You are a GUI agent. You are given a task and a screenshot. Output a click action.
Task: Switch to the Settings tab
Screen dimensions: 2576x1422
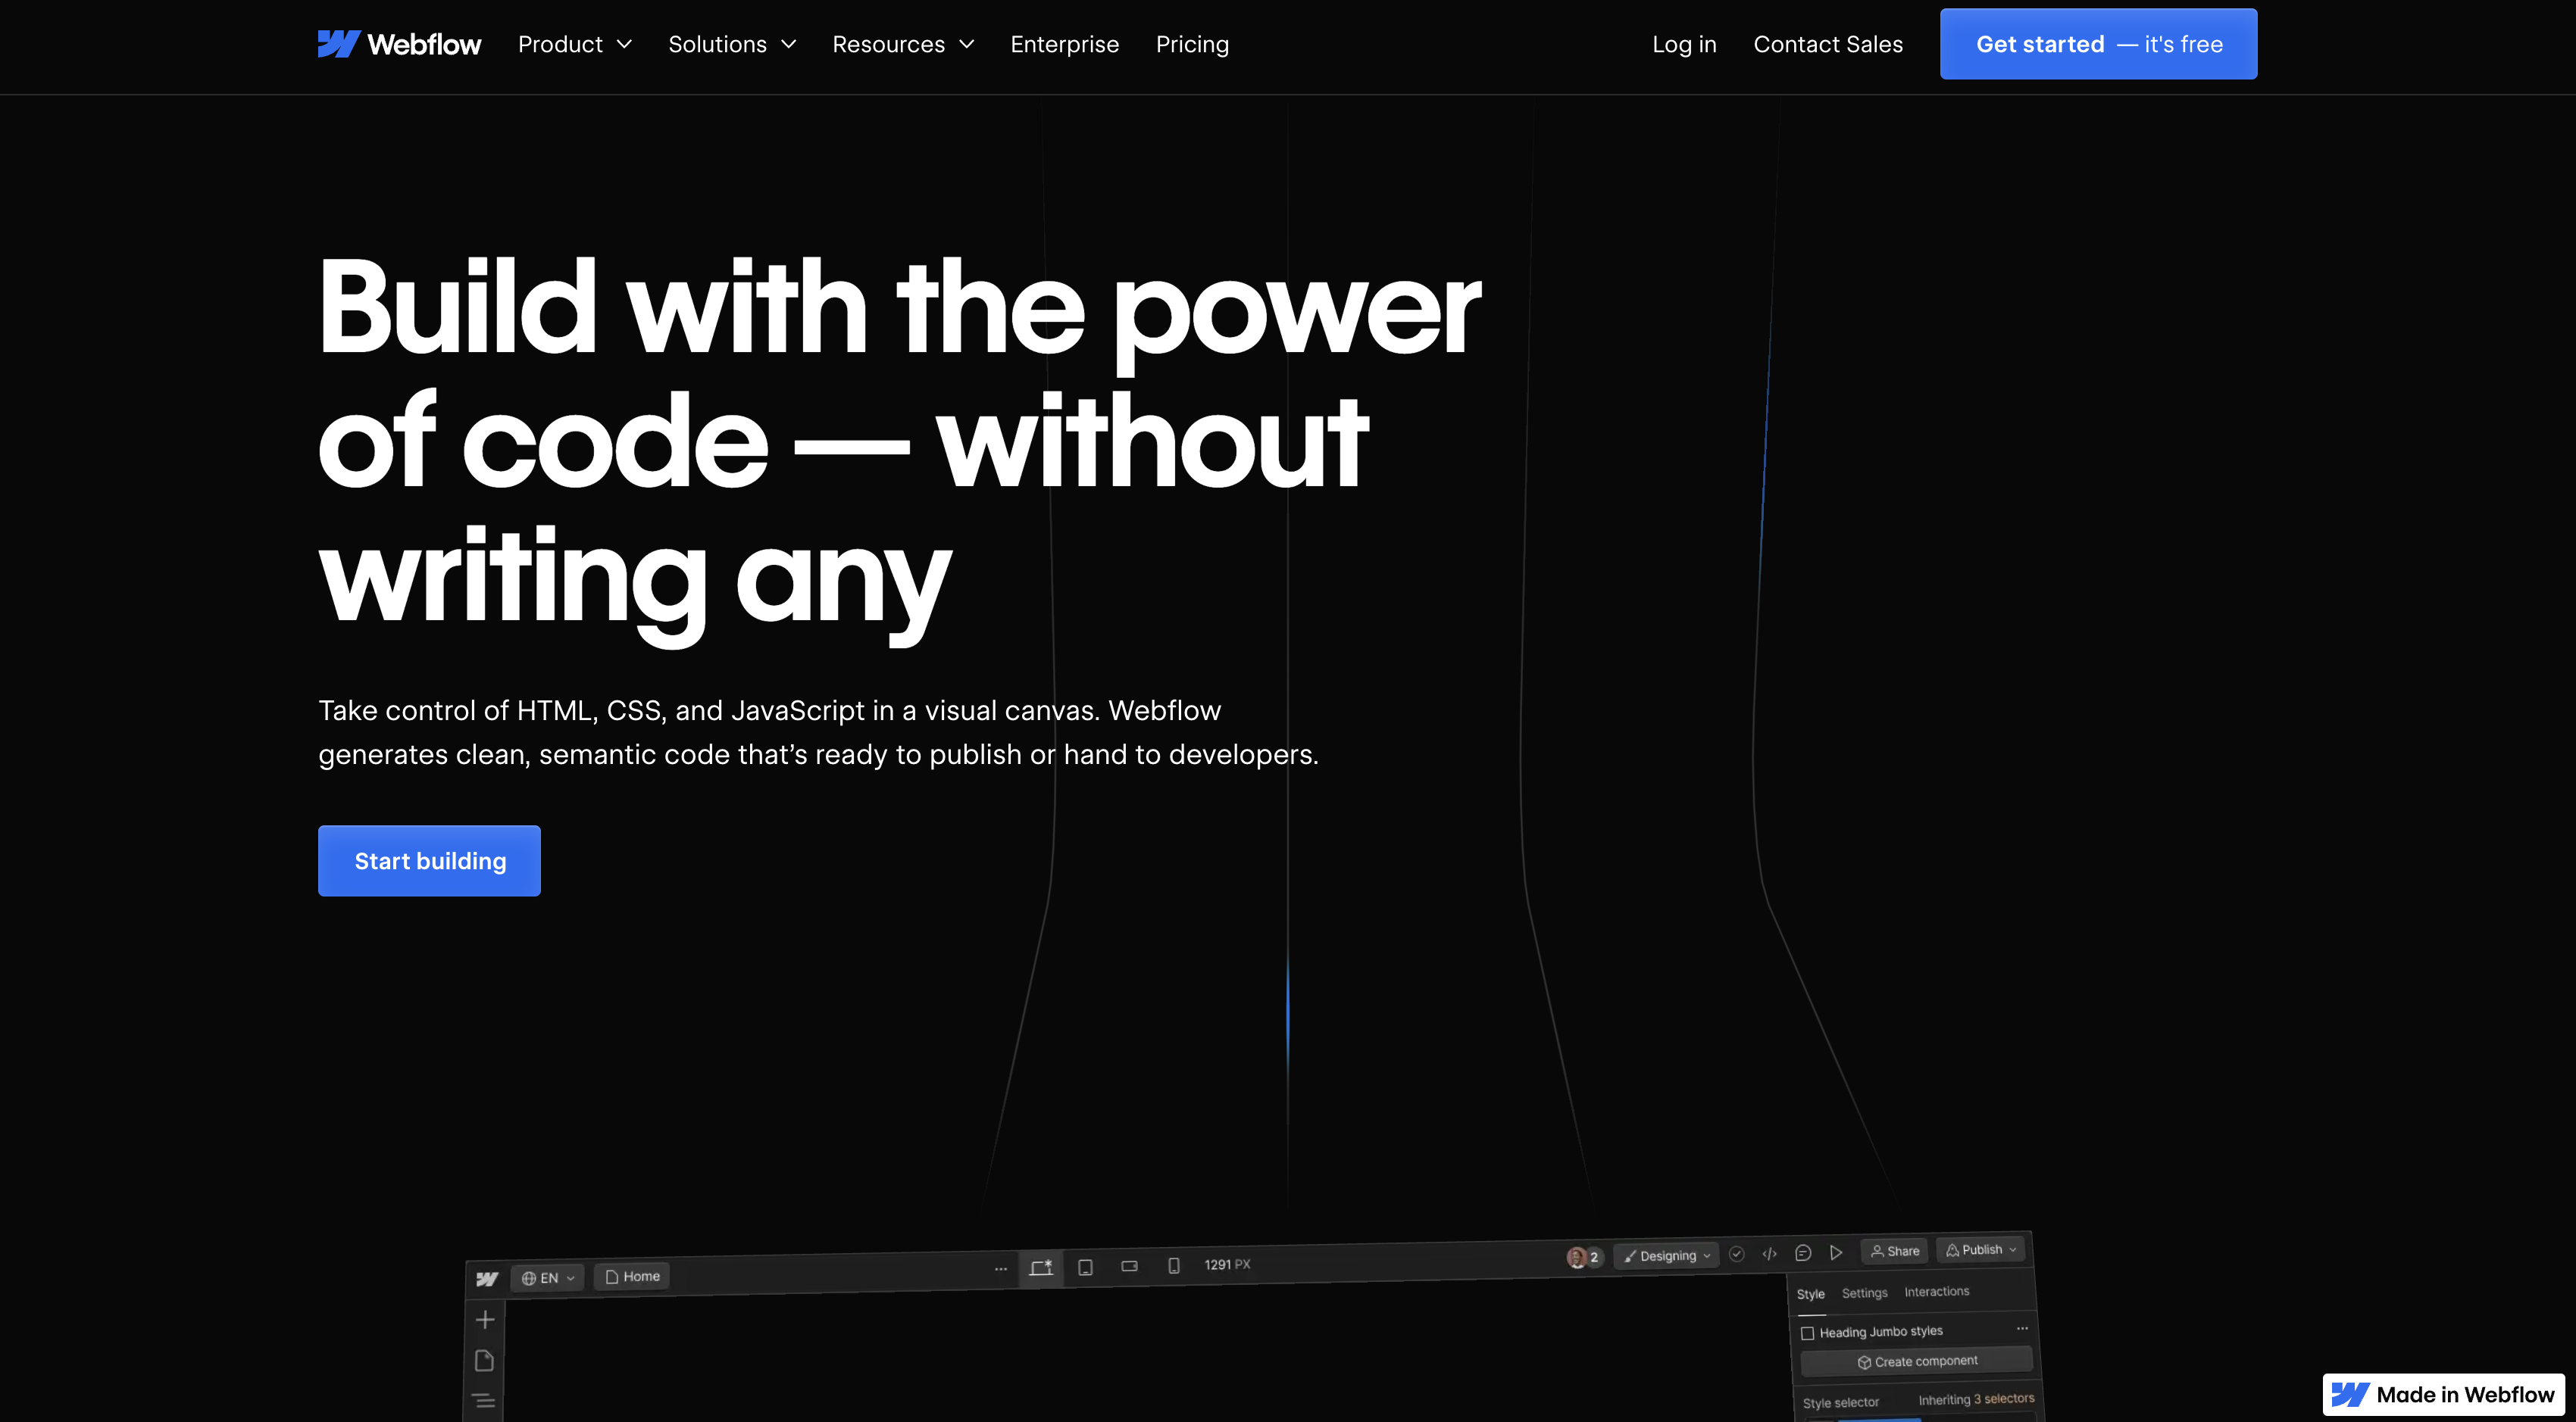(x=1864, y=1292)
